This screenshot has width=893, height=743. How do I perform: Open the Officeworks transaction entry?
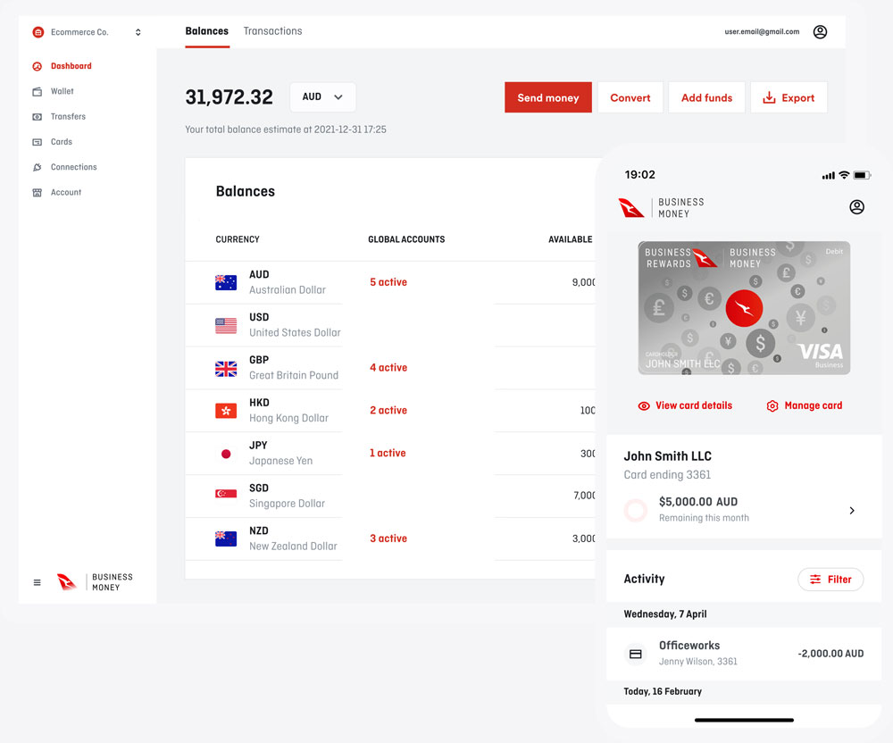tap(743, 654)
